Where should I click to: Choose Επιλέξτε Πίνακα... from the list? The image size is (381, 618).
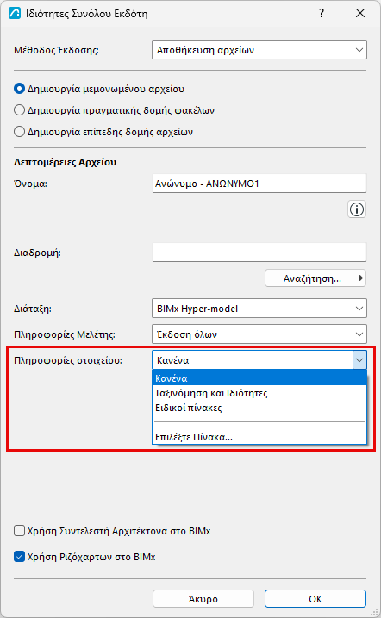(x=259, y=437)
